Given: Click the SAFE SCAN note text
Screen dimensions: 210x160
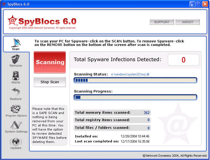Looking at the screenshot, I should [x=49, y=125].
